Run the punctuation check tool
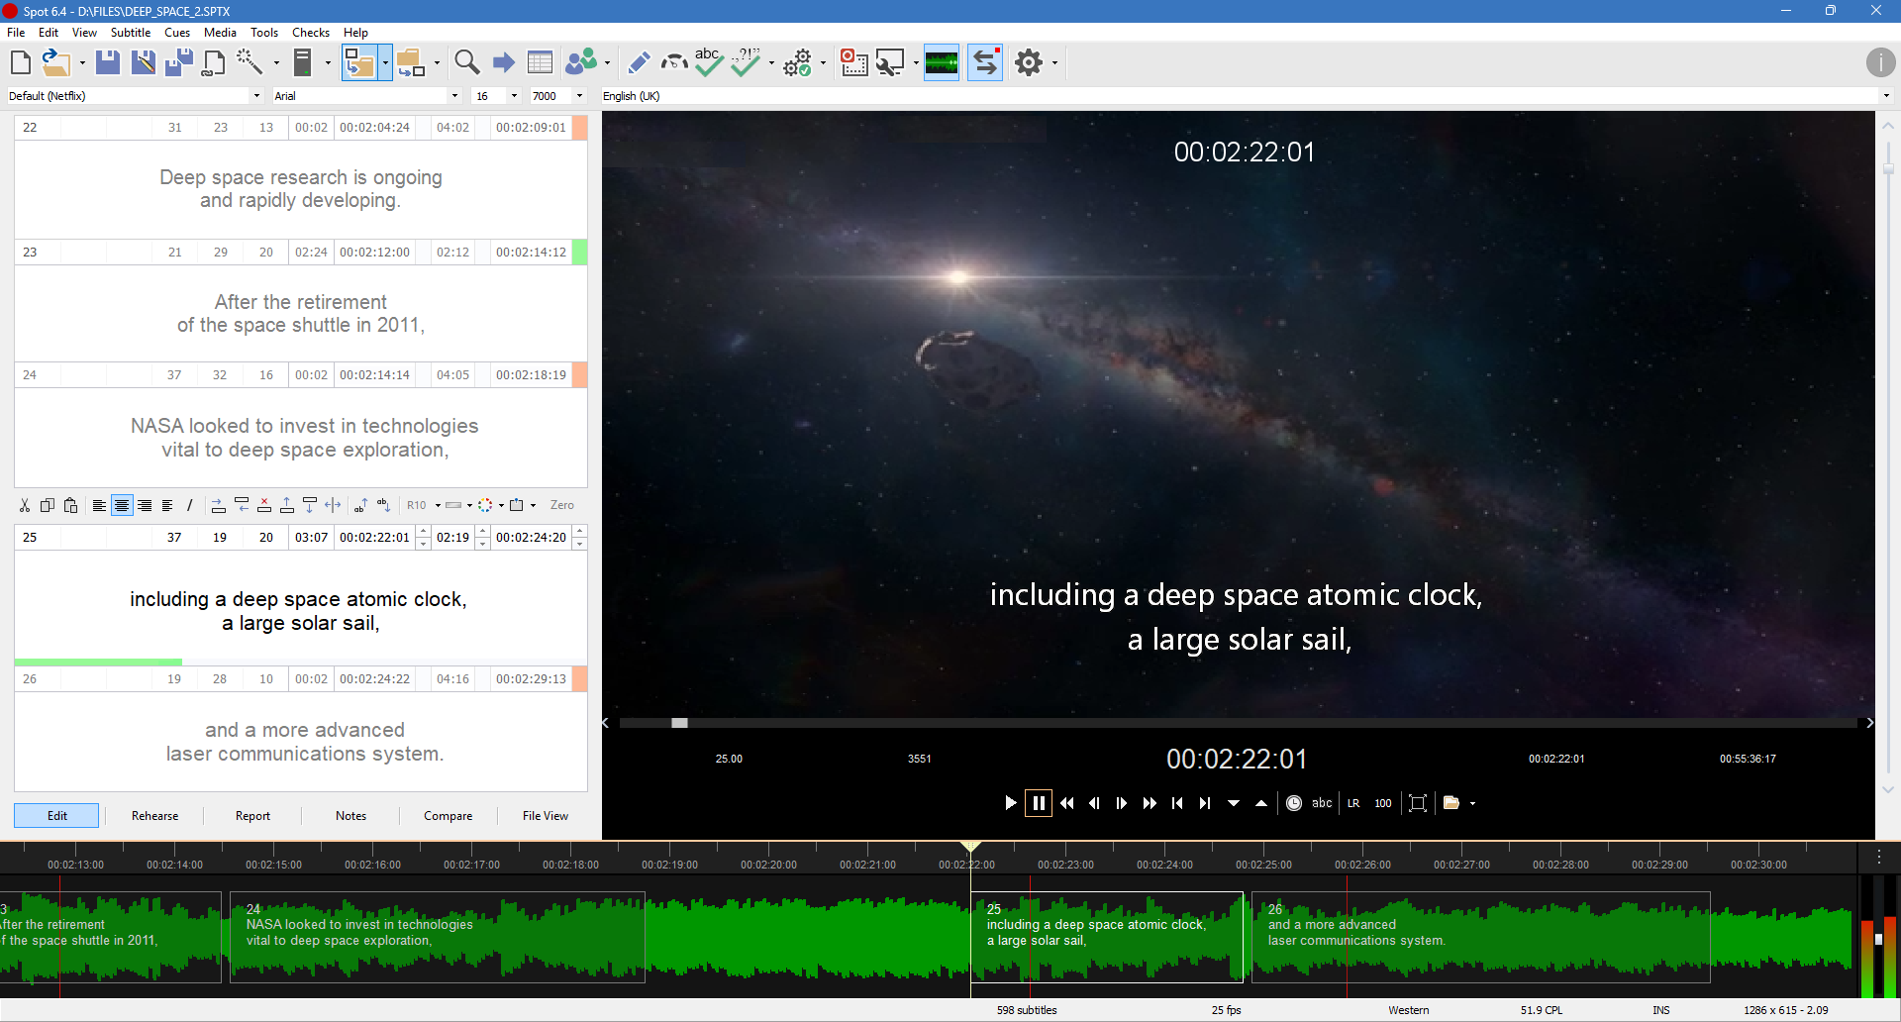 (x=748, y=62)
